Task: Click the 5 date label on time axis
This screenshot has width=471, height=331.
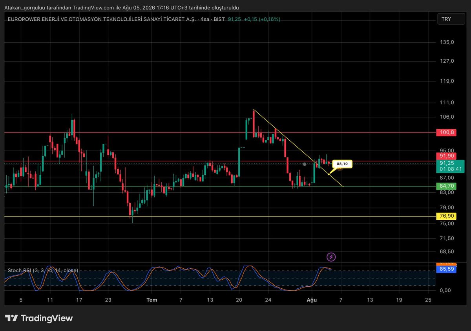Action: point(21,300)
